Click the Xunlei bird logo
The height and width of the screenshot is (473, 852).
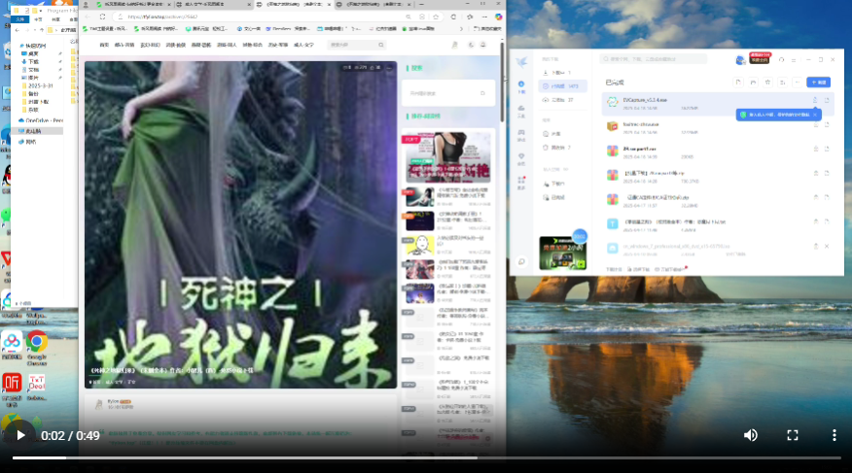tap(521, 62)
